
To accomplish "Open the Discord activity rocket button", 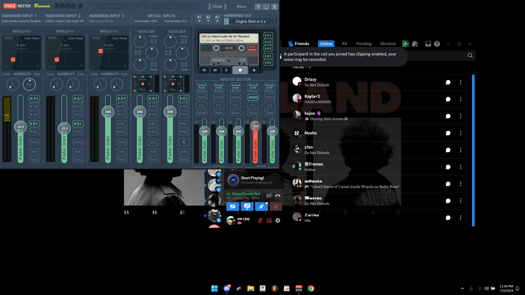I will tap(261, 206).
